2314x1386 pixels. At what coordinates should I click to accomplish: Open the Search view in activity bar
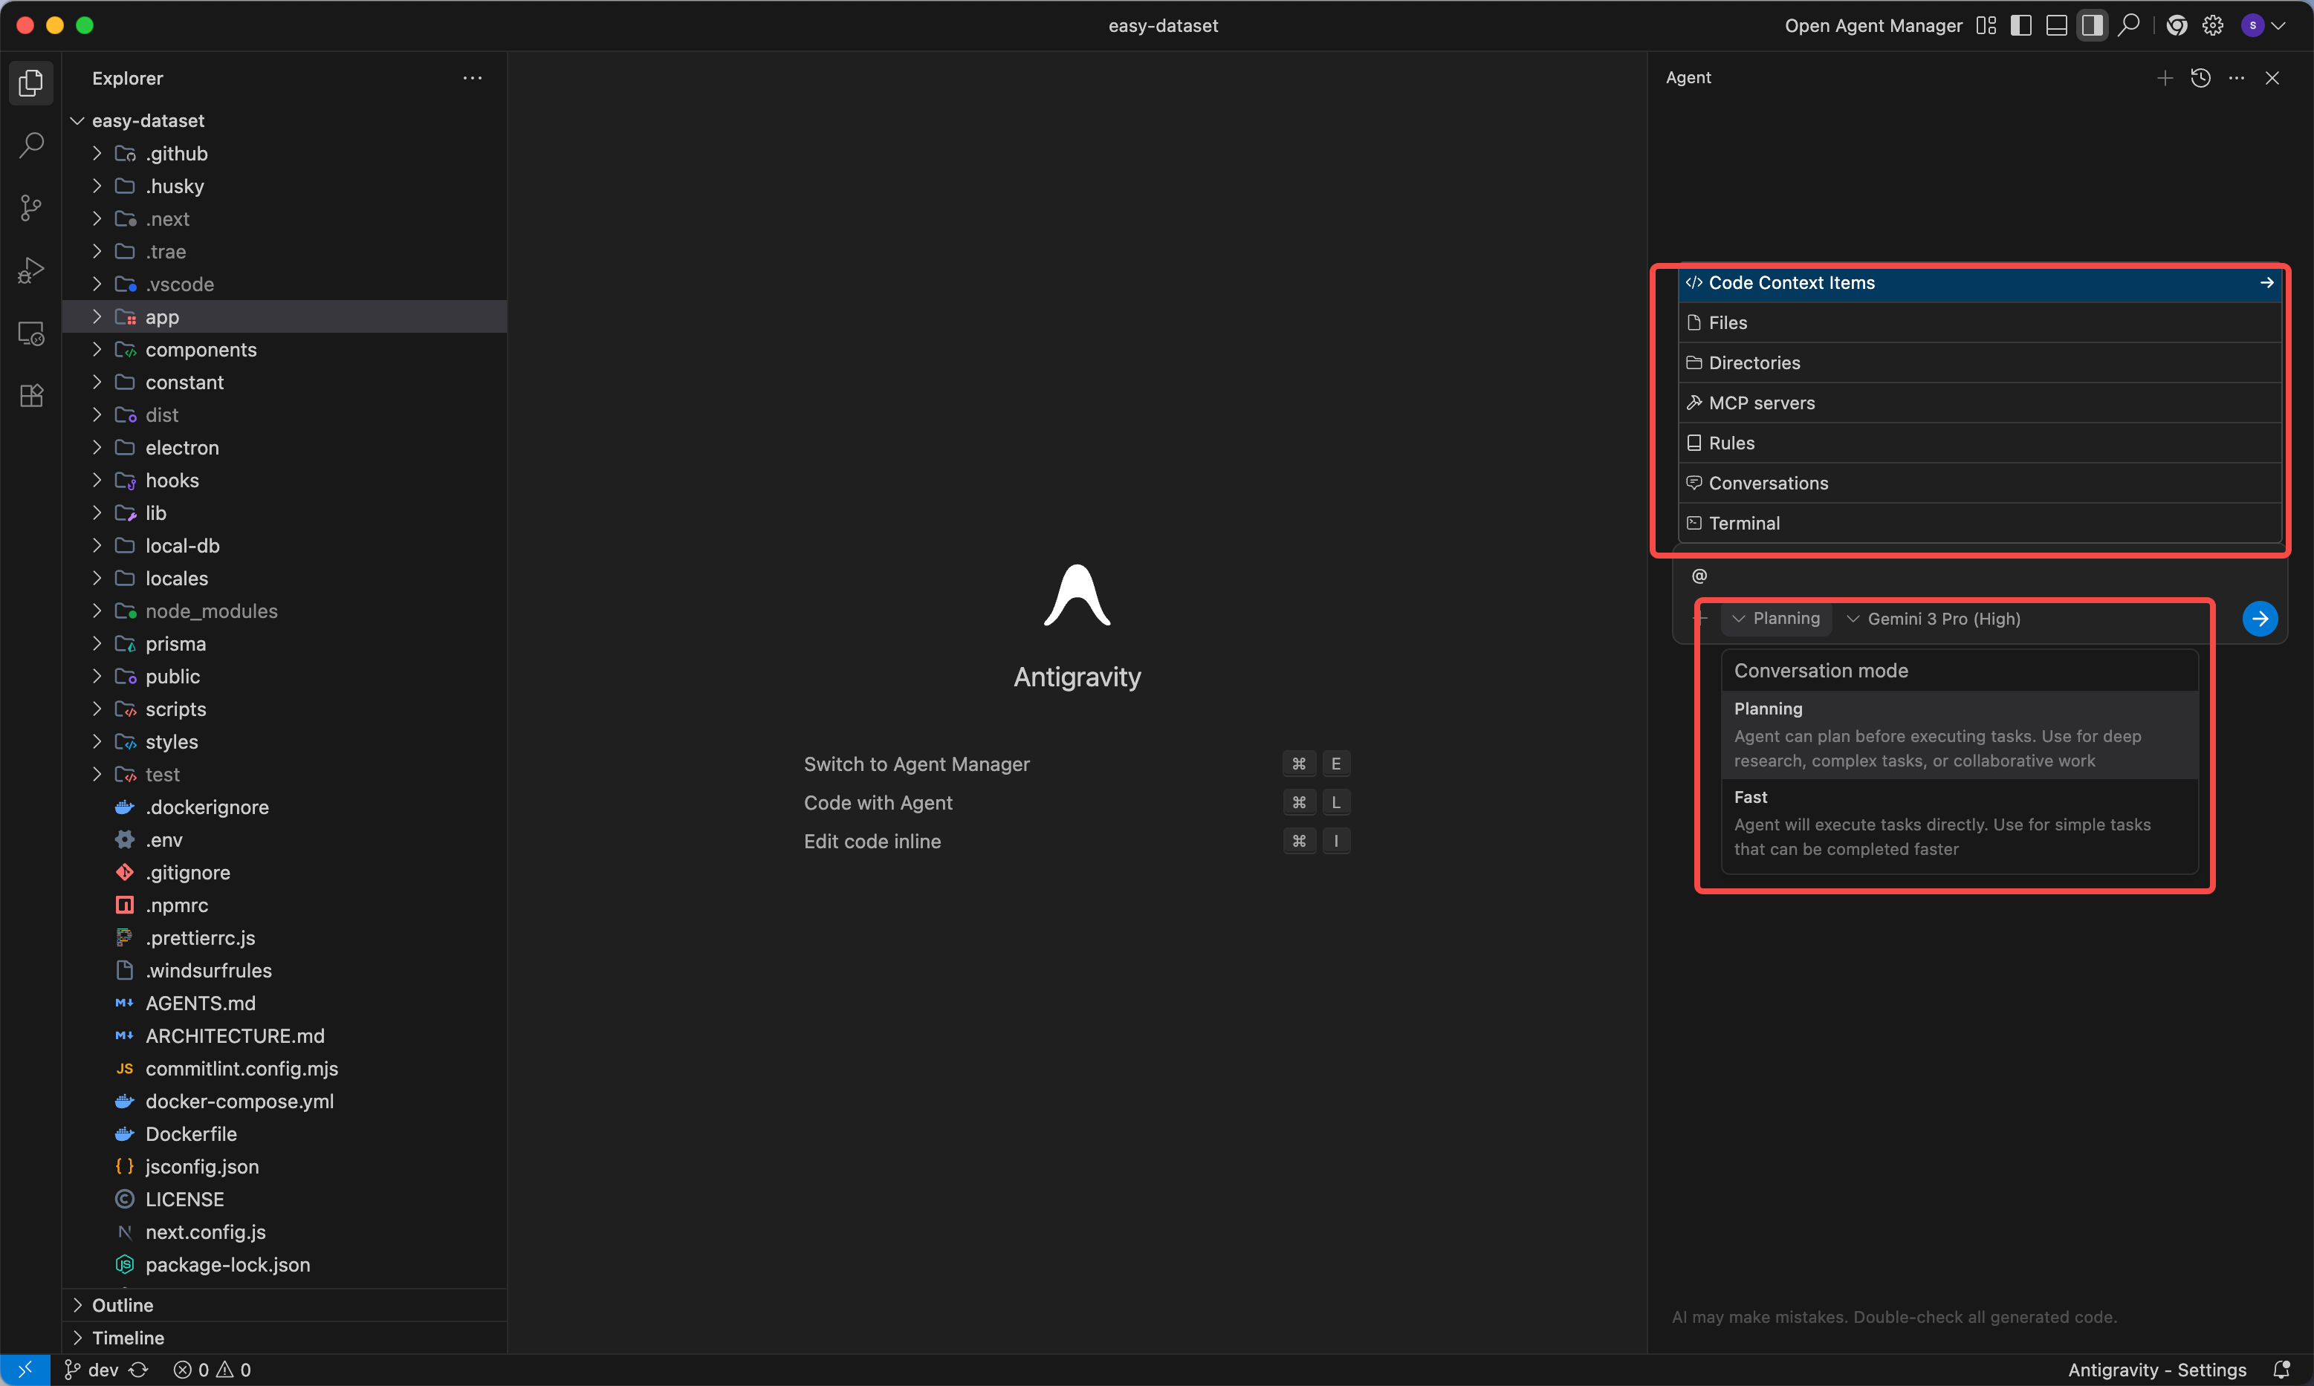(30, 145)
